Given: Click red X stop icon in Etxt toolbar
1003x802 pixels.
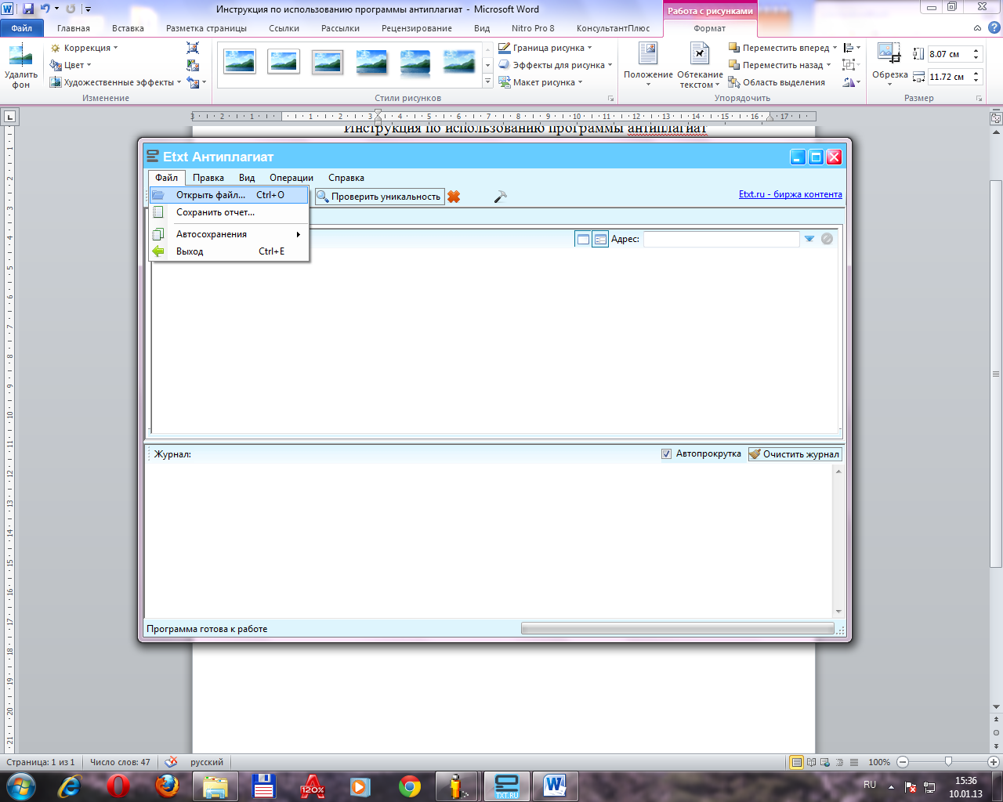Looking at the screenshot, I should pos(454,197).
